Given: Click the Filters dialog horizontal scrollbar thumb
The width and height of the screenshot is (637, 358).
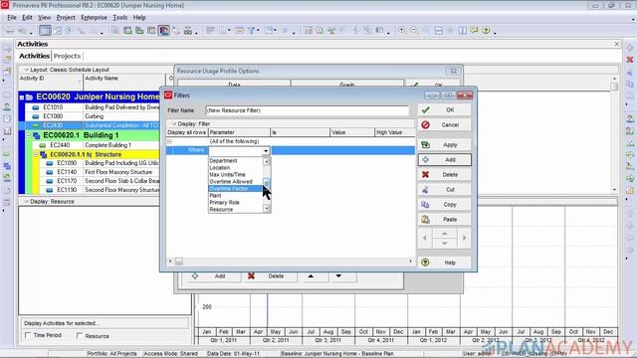Looking at the screenshot, I should [179, 262].
